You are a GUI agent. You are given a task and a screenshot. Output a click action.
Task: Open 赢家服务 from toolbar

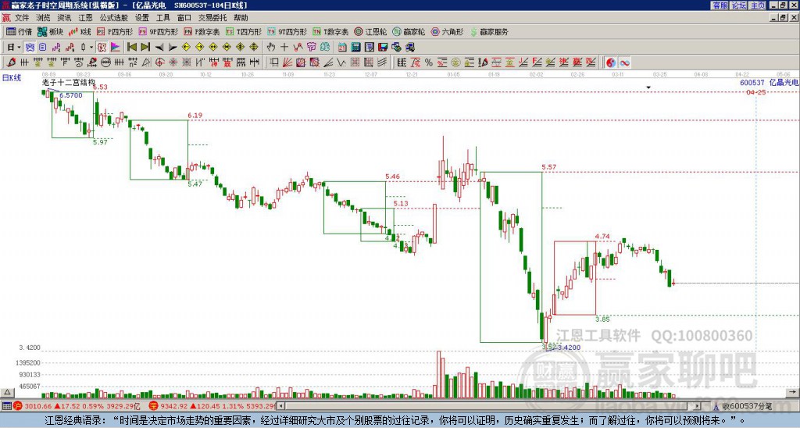pos(489,31)
